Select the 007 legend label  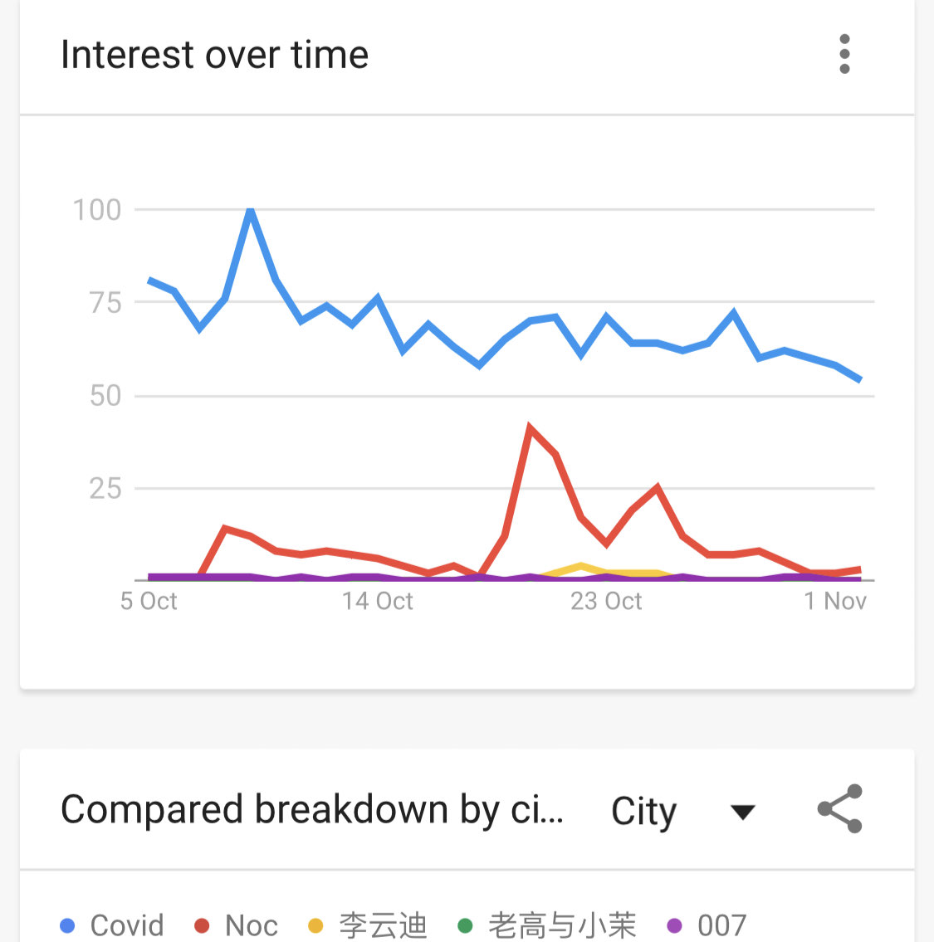pos(721,925)
